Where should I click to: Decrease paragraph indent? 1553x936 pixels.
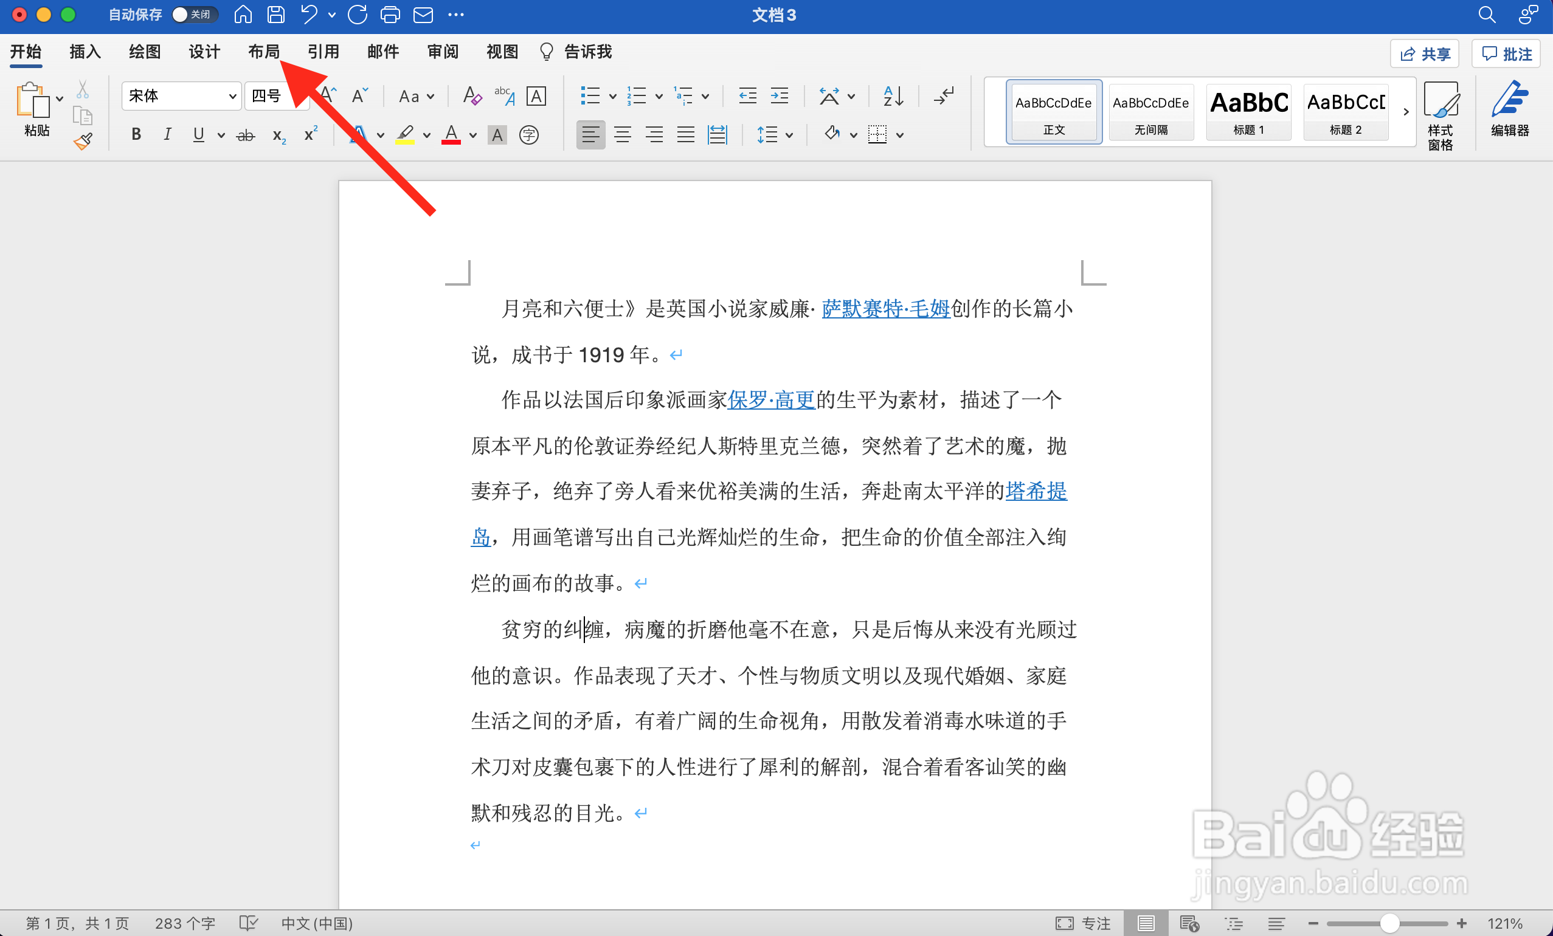pos(747,97)
